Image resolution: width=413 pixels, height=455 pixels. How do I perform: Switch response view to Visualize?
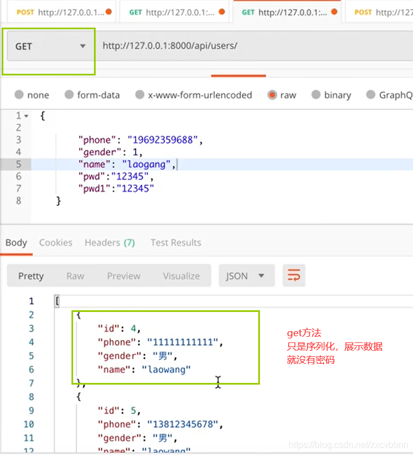pos(181,276)
